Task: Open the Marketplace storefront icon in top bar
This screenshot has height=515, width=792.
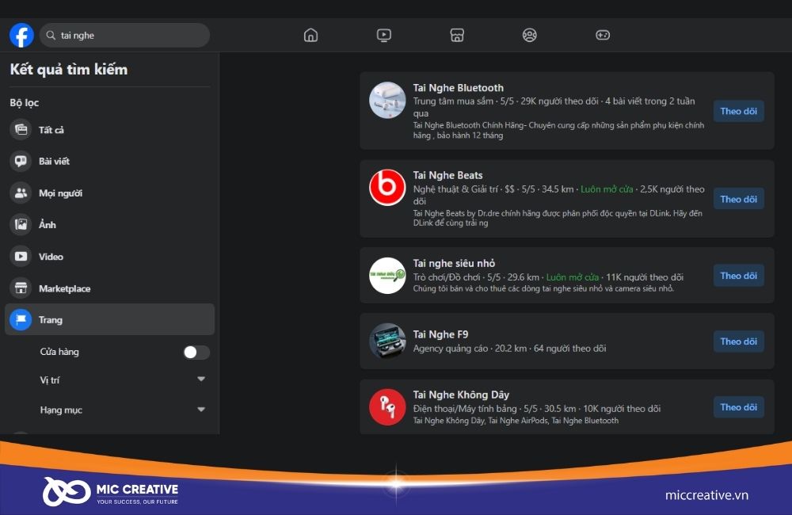Action: click(x=457, y=35)
